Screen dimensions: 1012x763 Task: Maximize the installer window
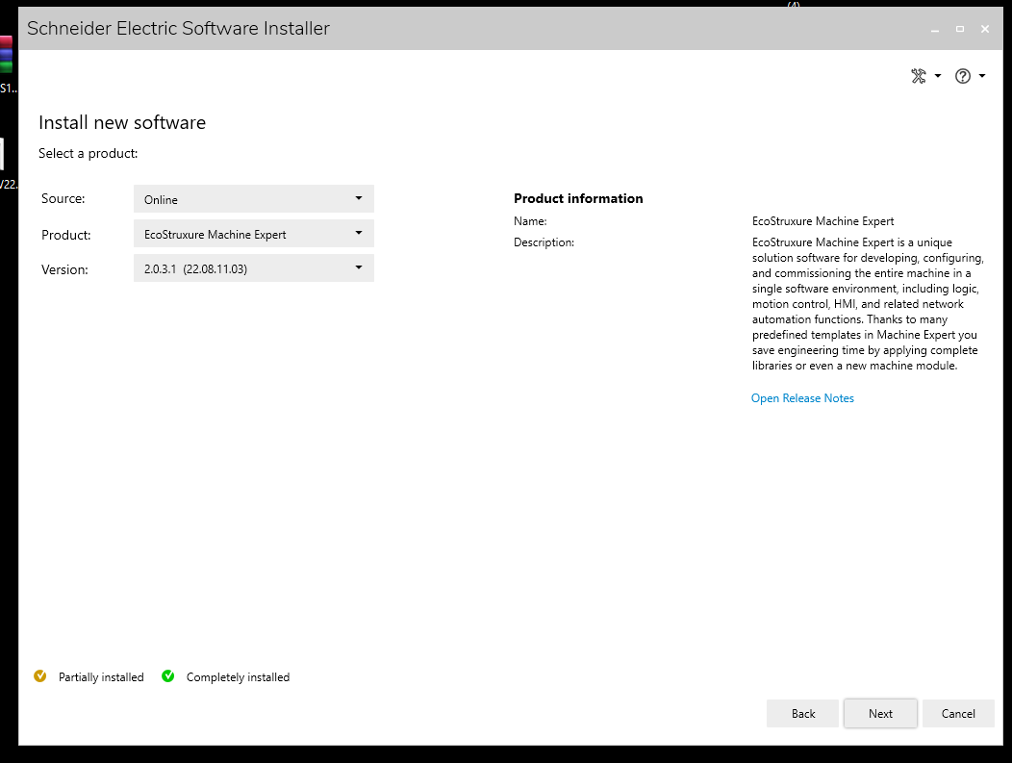click(960, 29)
